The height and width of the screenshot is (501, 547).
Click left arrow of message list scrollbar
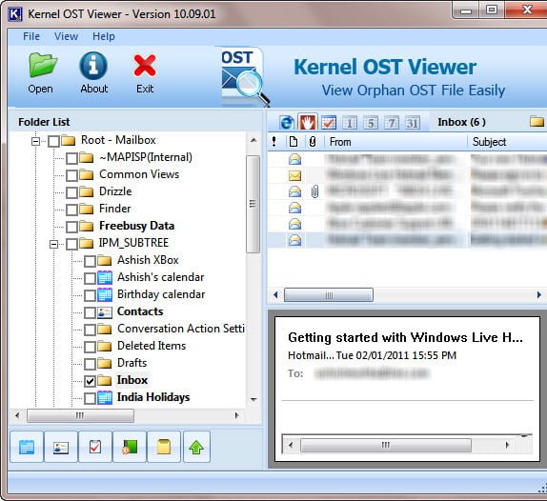pyautogui.click(x=275, y=295)
